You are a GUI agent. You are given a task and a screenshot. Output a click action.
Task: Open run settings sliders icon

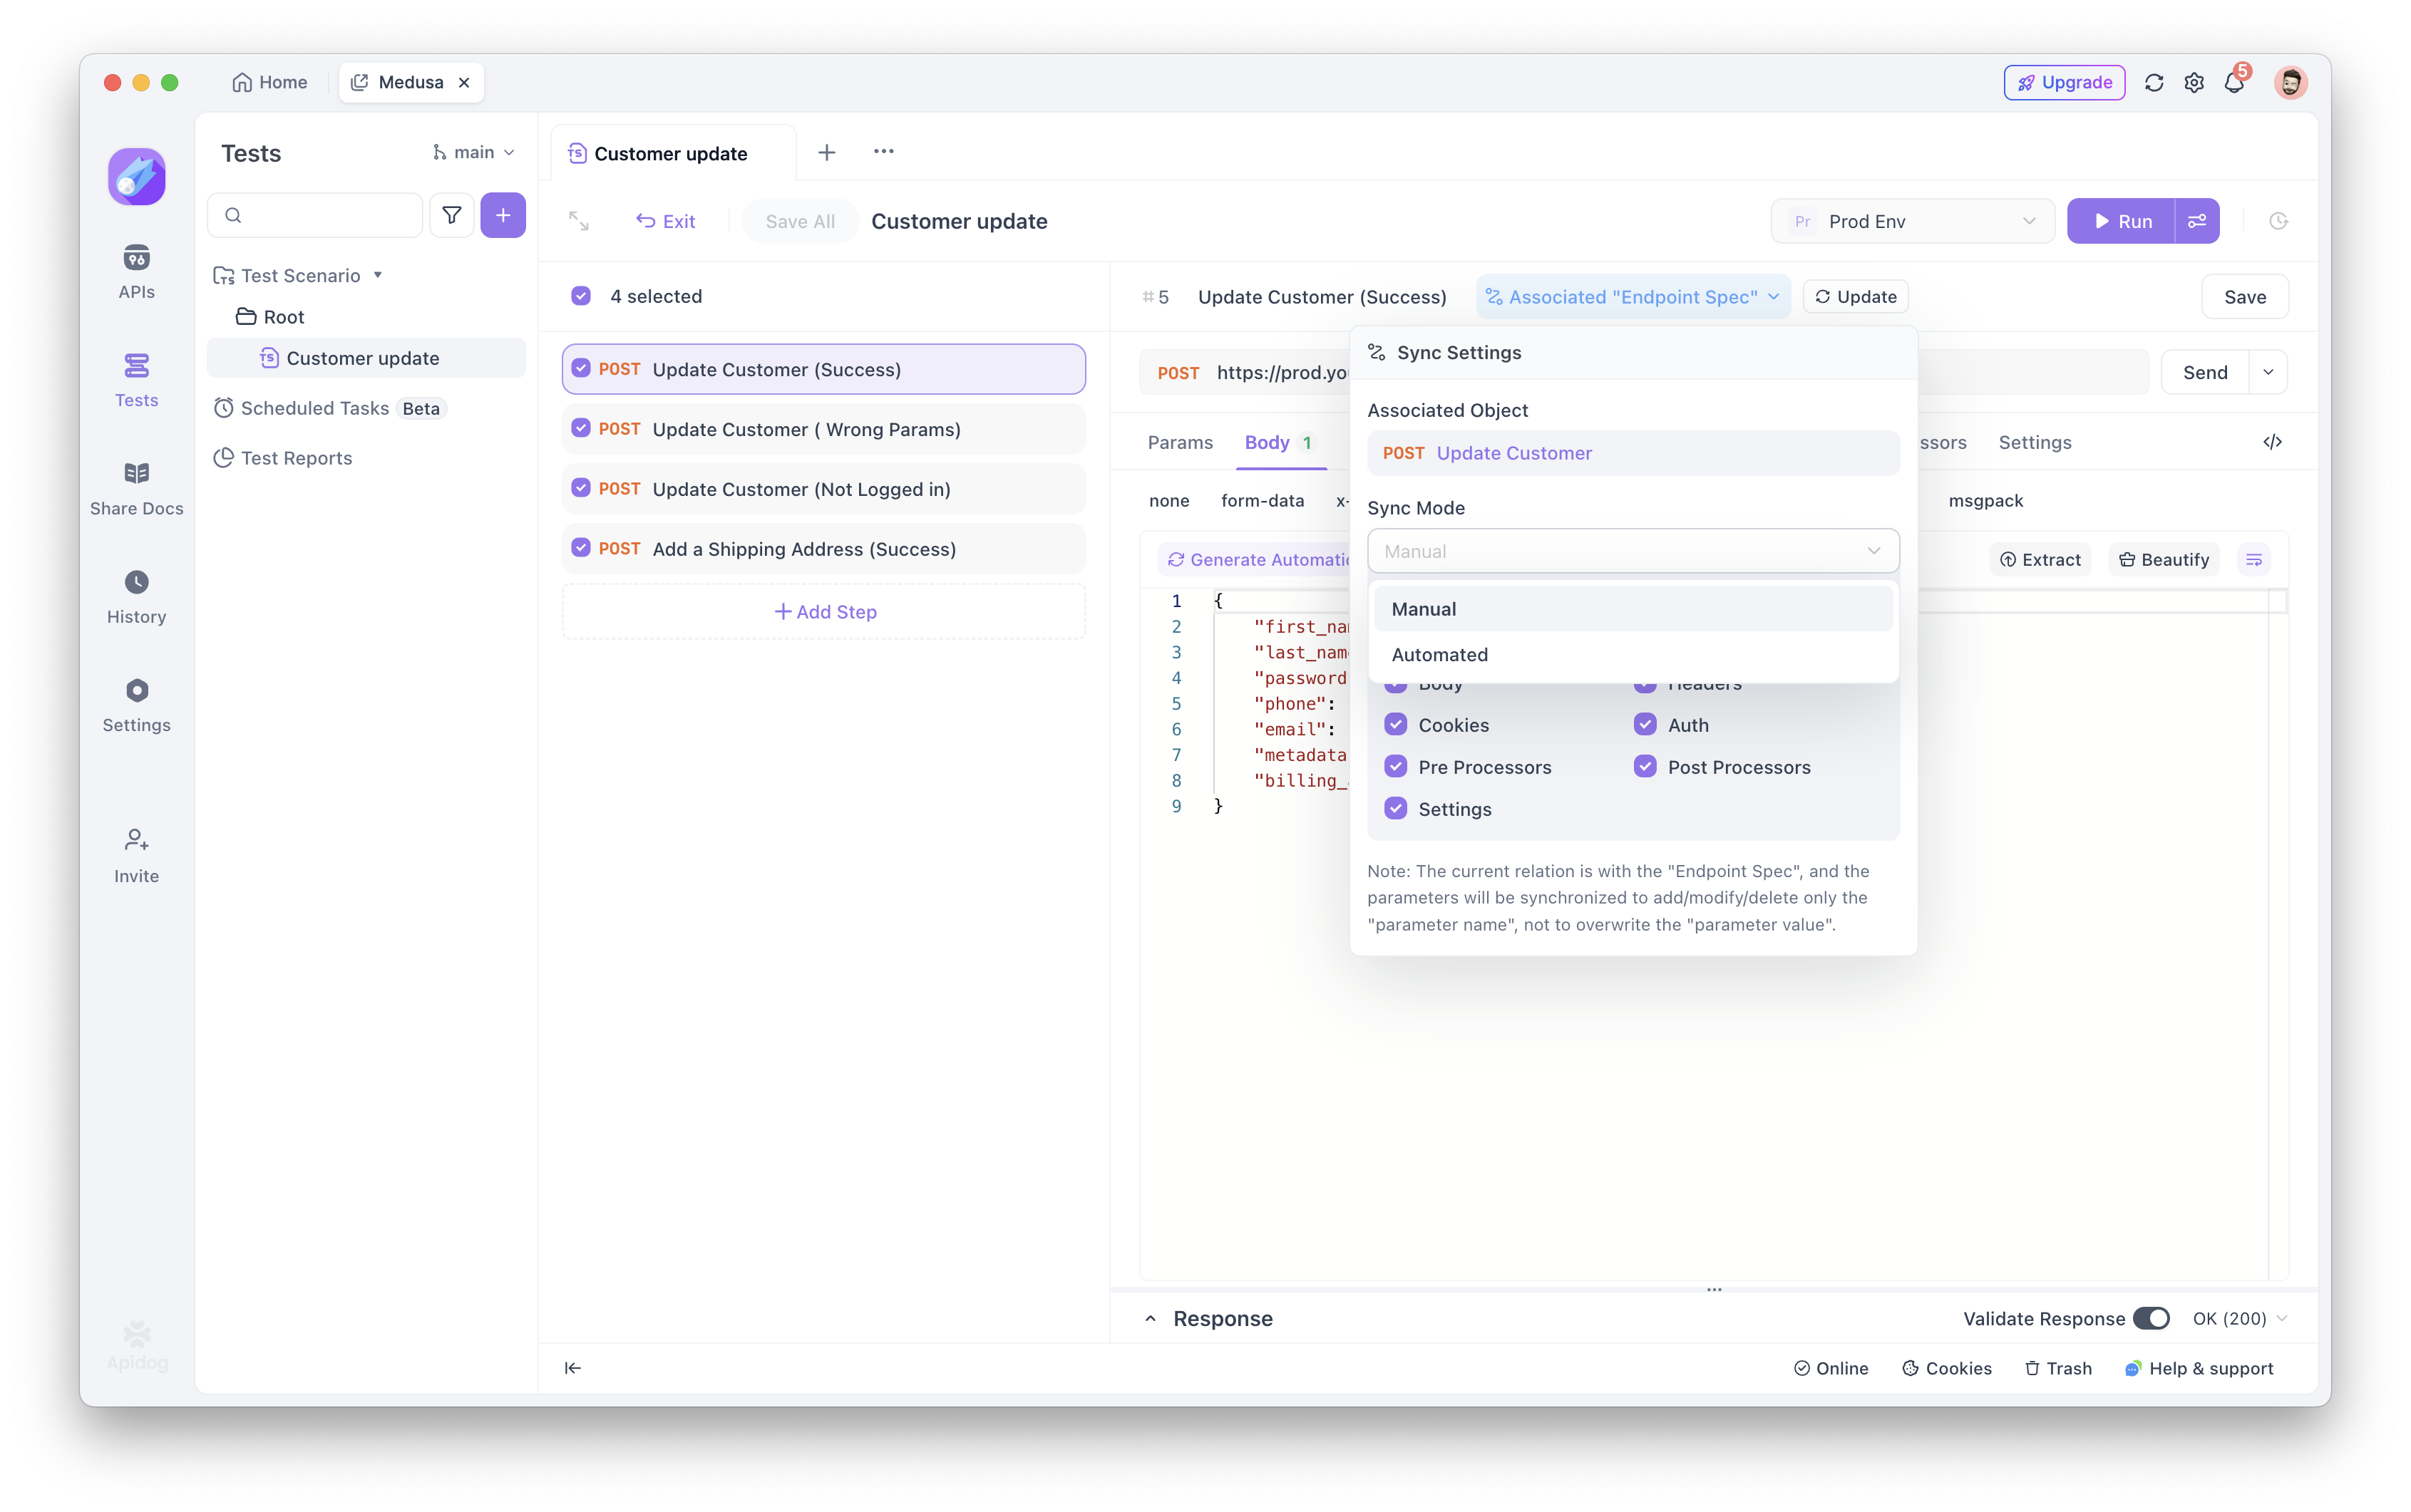(x=2197, y=221)
